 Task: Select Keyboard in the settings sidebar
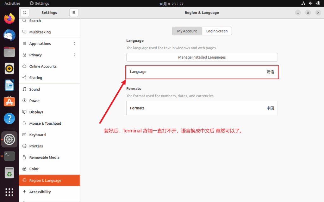pos(37,135)
